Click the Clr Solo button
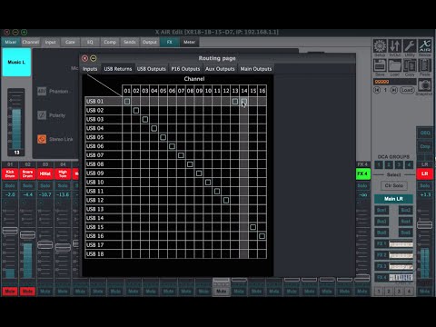This screenshot has height=327, width=436. point(394,185)
